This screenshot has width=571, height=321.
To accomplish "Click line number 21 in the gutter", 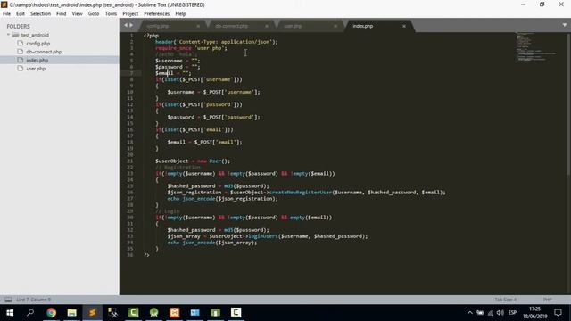I will pyautogui.click(x=130, y=160).
